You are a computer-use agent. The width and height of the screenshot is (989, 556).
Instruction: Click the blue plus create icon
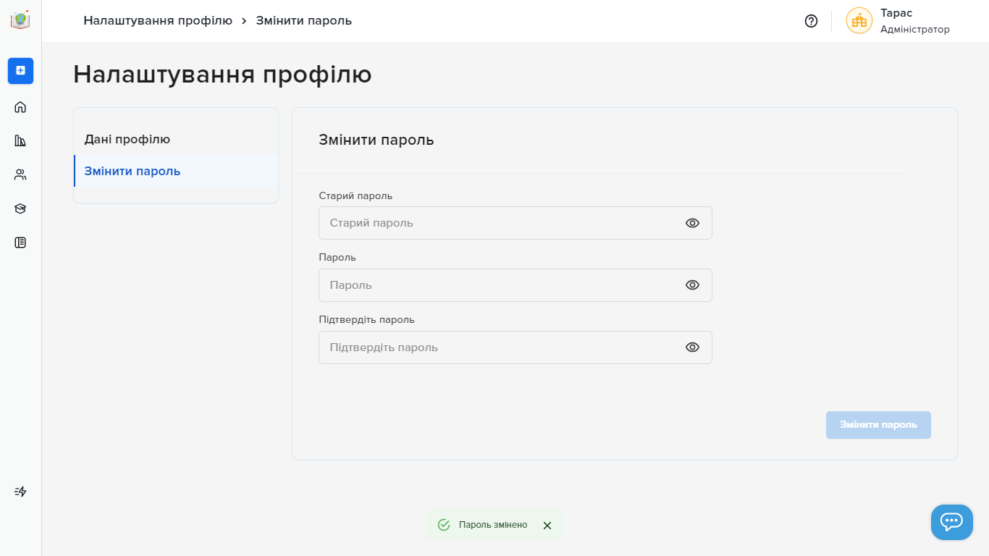(x=20, y=70)
